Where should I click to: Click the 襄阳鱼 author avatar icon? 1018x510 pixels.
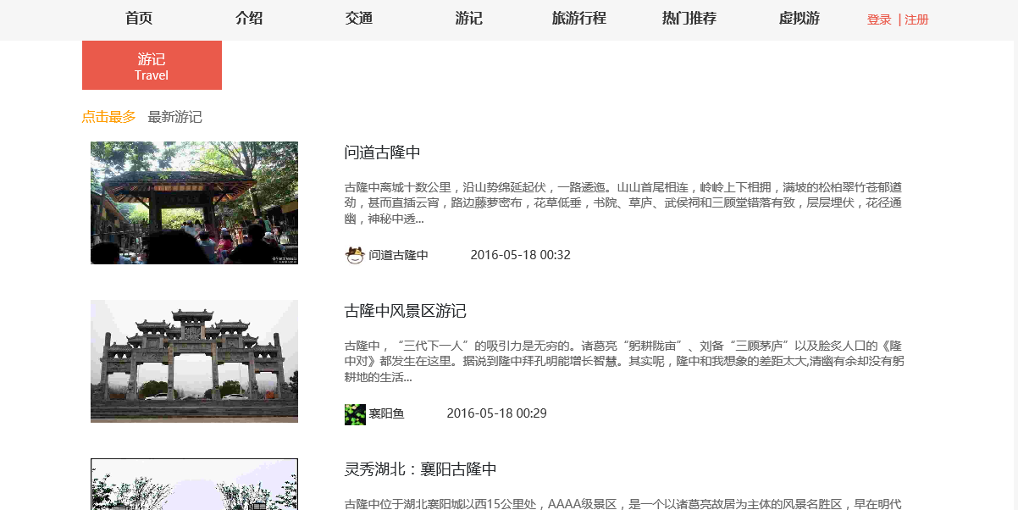coord(355,414)
